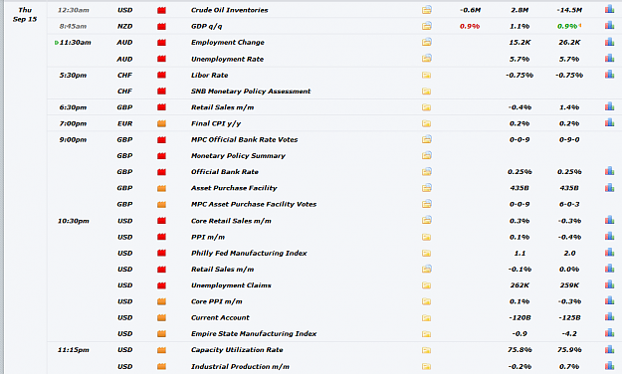This screenshot has height=374, width=622.
Task: Click orange impact icon for Asset Purchase Facility
Action: tap(161, 188)
